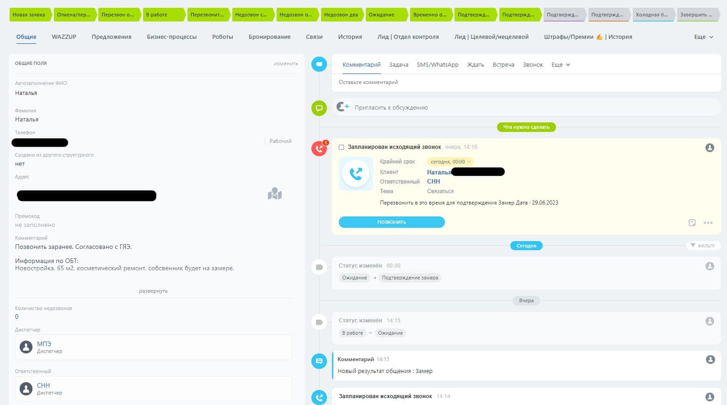Select the Задача activity tab
Image resolution: width=727 pixels, height=405 pixels.
[399, 65]
